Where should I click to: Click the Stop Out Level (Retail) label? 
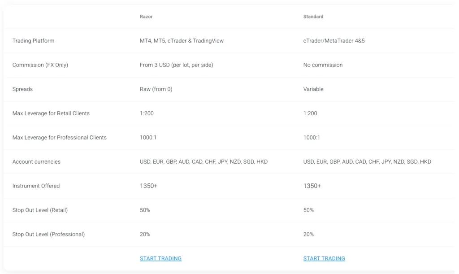click(x=40, y=210)
